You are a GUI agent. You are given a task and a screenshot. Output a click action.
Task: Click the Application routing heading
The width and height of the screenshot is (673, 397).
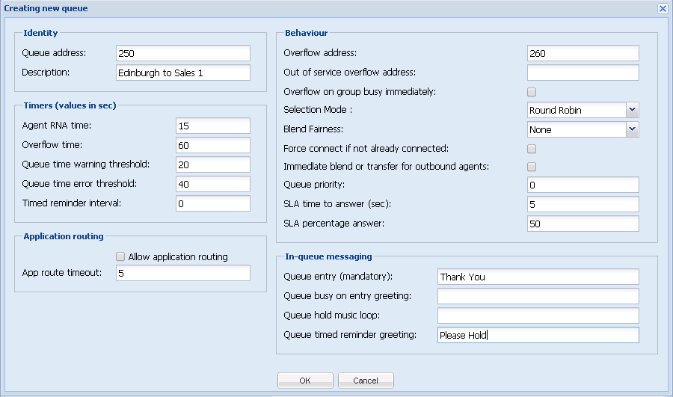(64, 236)
